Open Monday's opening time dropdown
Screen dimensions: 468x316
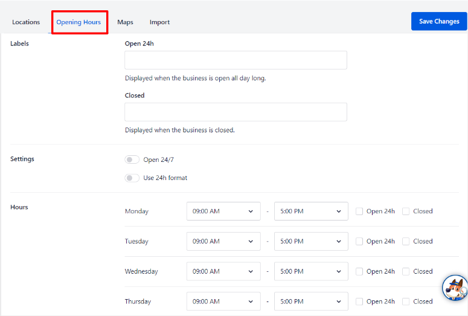click(223, 211)
